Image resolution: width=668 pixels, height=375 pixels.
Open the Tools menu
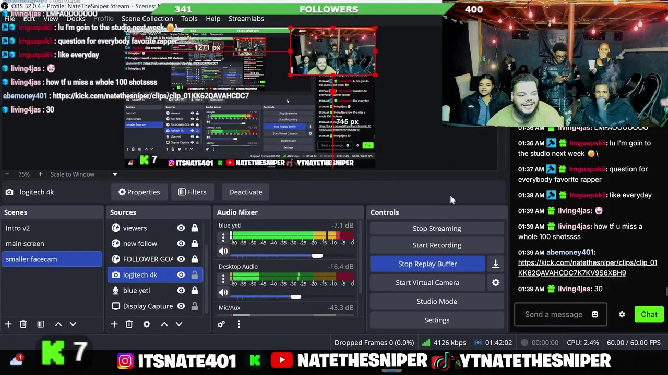pos(189,19)
